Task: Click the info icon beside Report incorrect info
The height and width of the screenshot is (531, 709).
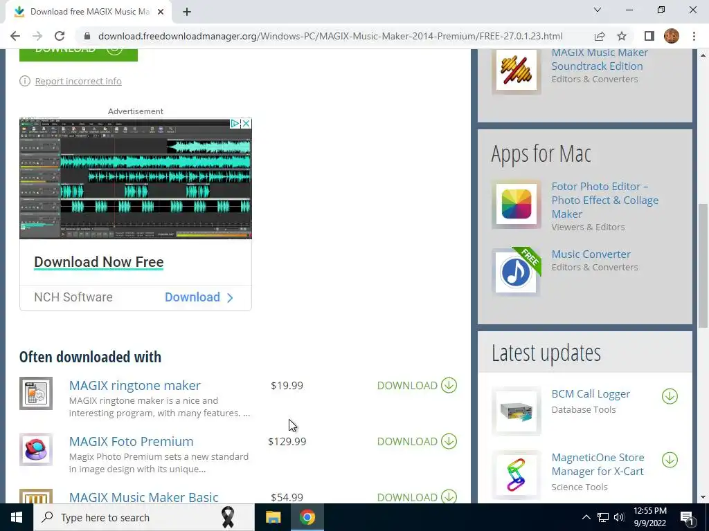Action: (25, 82)
